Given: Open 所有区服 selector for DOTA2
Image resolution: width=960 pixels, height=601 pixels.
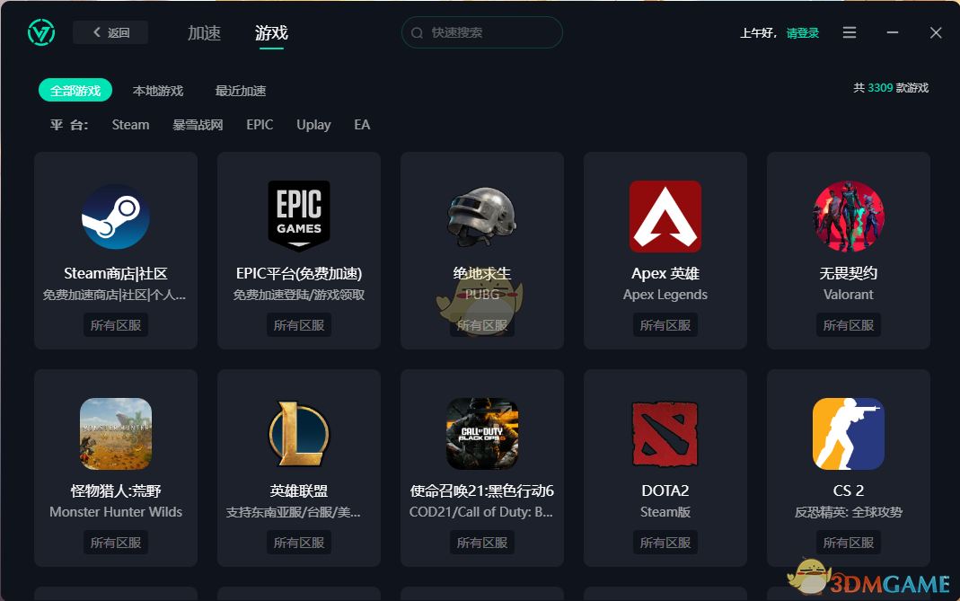Looking at the screenshot, I should coord(665,542).
